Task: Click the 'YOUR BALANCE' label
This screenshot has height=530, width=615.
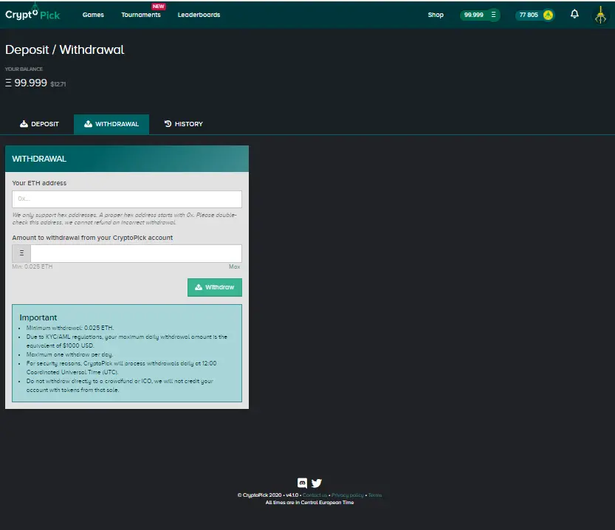Action: pyautogui.click(x=24, y=69)
